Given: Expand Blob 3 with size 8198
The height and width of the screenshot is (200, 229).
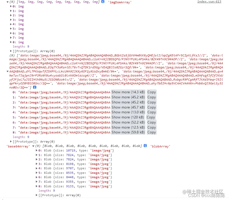Looking at the screenshot, I should (37, 164).
